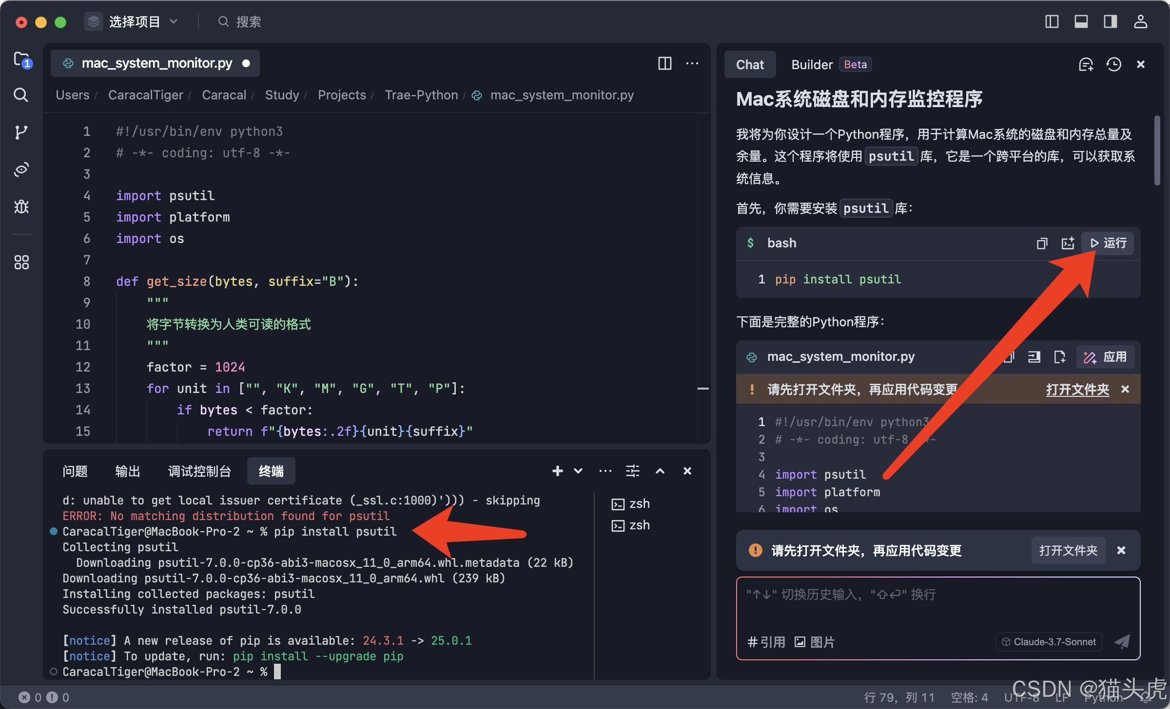Copy the bash code block
Image resolution: width=1170 pixels, height=709 pixels.
[1042, 243]
